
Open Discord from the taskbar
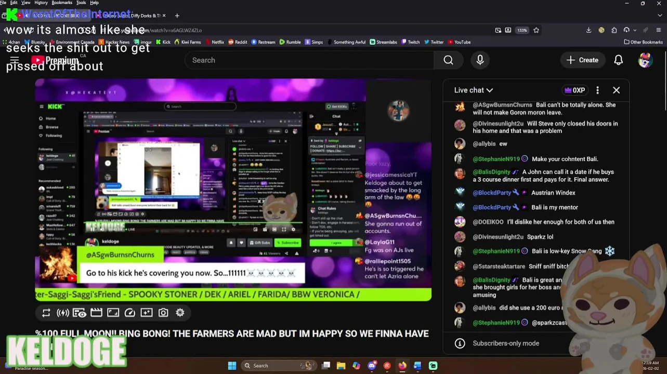pos(372,366)
